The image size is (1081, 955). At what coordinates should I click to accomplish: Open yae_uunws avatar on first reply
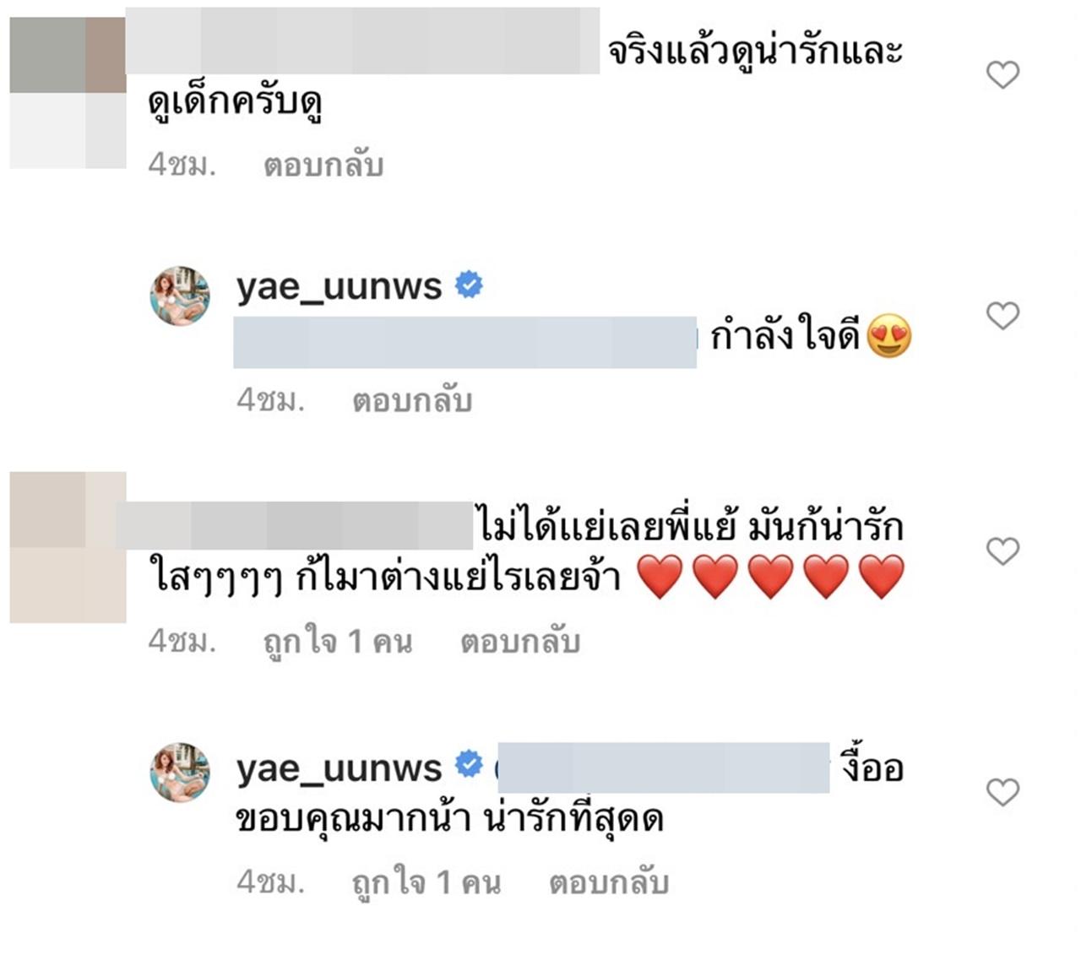[180, 296]
